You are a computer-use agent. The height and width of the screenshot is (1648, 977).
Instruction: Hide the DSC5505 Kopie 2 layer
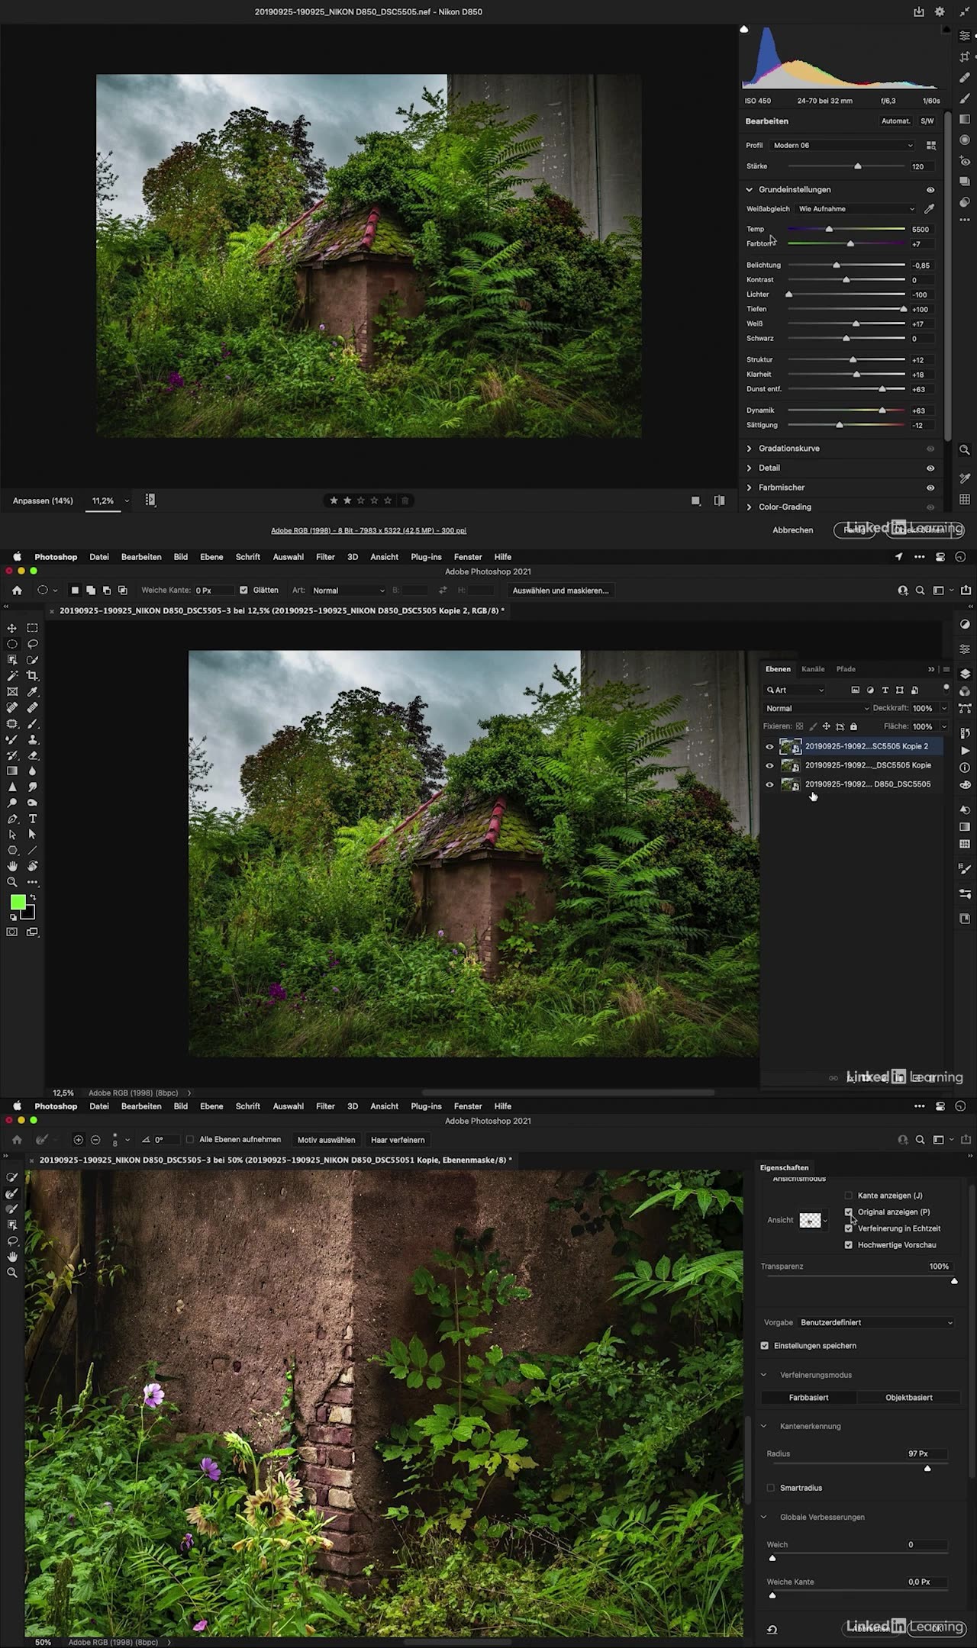coord(769,747)
